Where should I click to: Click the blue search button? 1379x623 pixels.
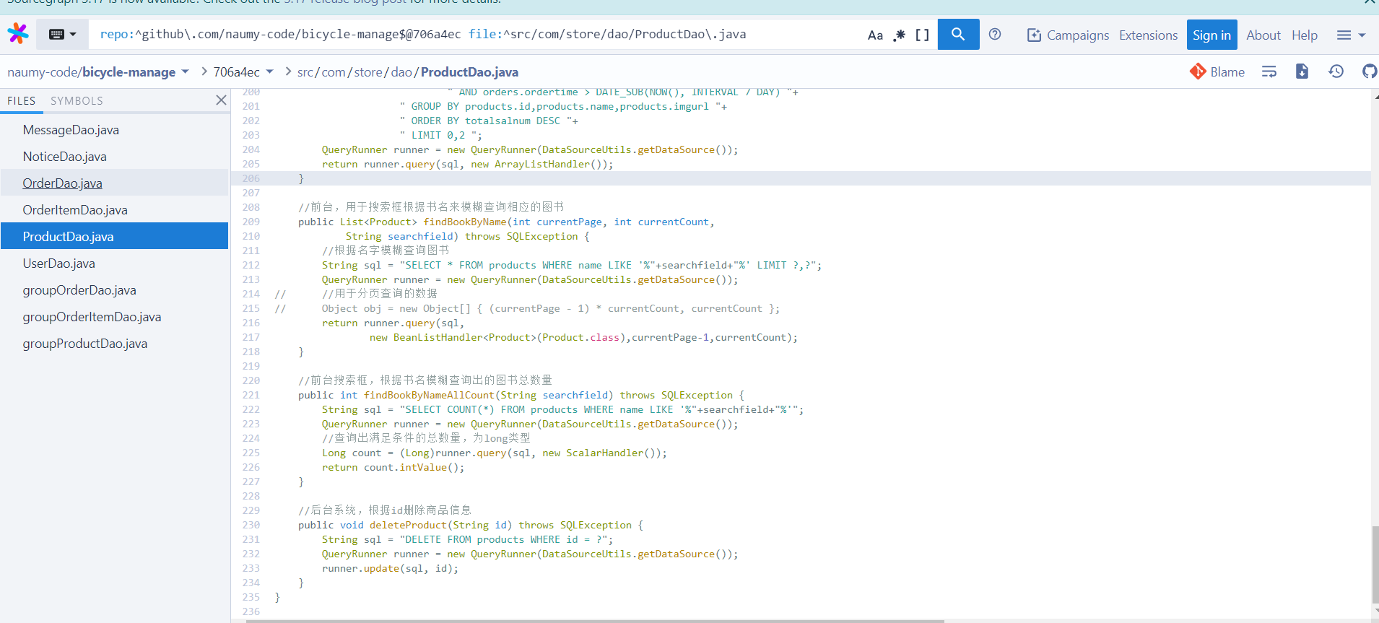(958, 34)
